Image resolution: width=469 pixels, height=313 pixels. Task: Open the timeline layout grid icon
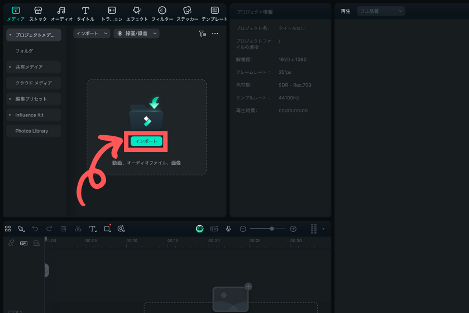(x=8, y=229)
